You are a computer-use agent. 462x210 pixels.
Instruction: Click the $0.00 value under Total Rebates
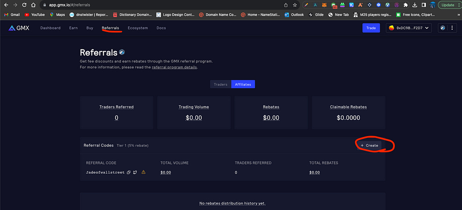pos(314,173)
